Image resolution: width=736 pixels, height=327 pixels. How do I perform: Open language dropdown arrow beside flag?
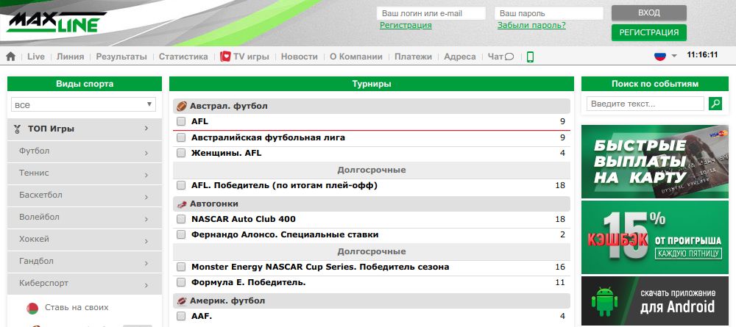click(673, 57)
